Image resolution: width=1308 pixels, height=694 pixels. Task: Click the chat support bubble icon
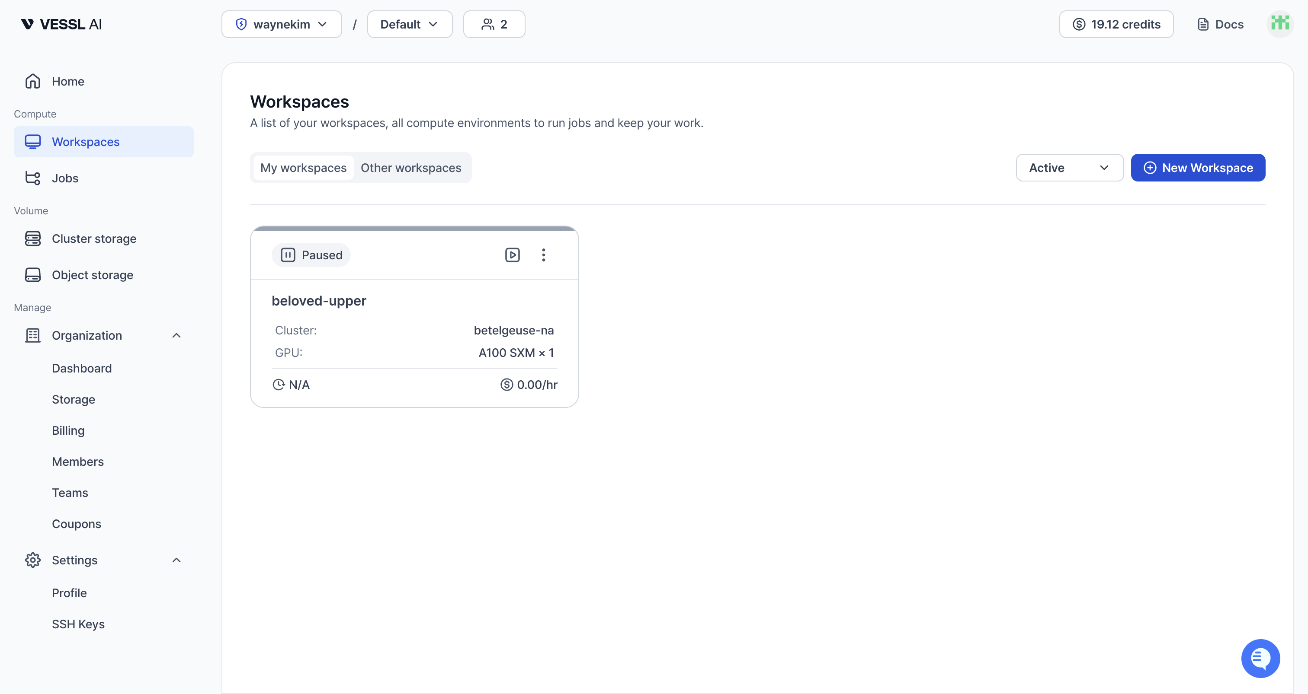(1260, 658)
